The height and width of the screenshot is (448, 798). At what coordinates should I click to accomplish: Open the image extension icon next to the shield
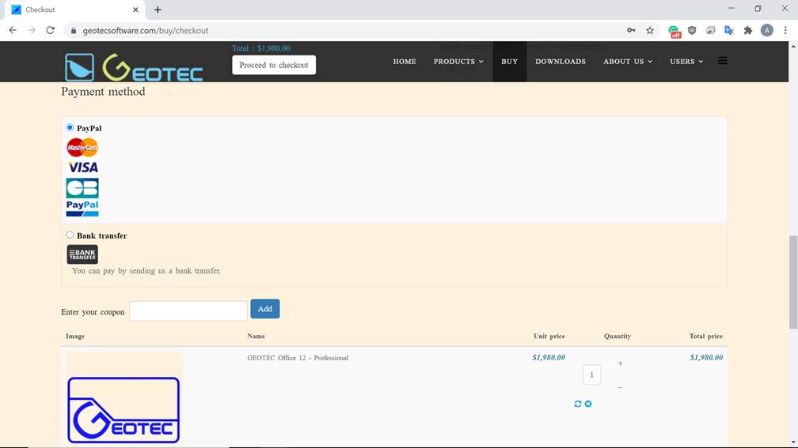pyautogui.click(x=710, y=31)
